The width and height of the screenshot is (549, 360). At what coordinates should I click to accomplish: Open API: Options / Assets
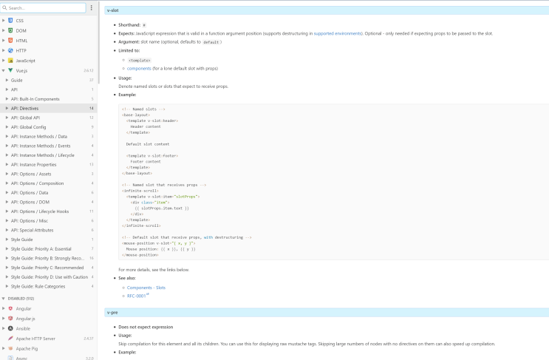(49, 174)
